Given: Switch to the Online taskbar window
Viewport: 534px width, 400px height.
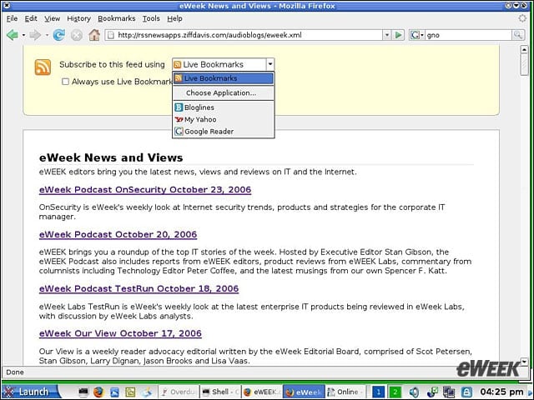Looking at the screenshot, I should (x=345, y=392).
